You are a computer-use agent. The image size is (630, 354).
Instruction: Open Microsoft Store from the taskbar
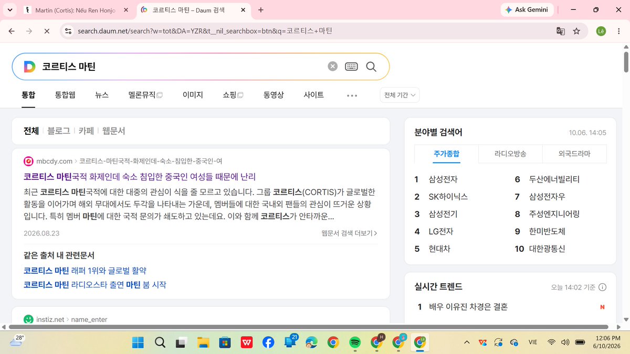[x=225, y=342]
